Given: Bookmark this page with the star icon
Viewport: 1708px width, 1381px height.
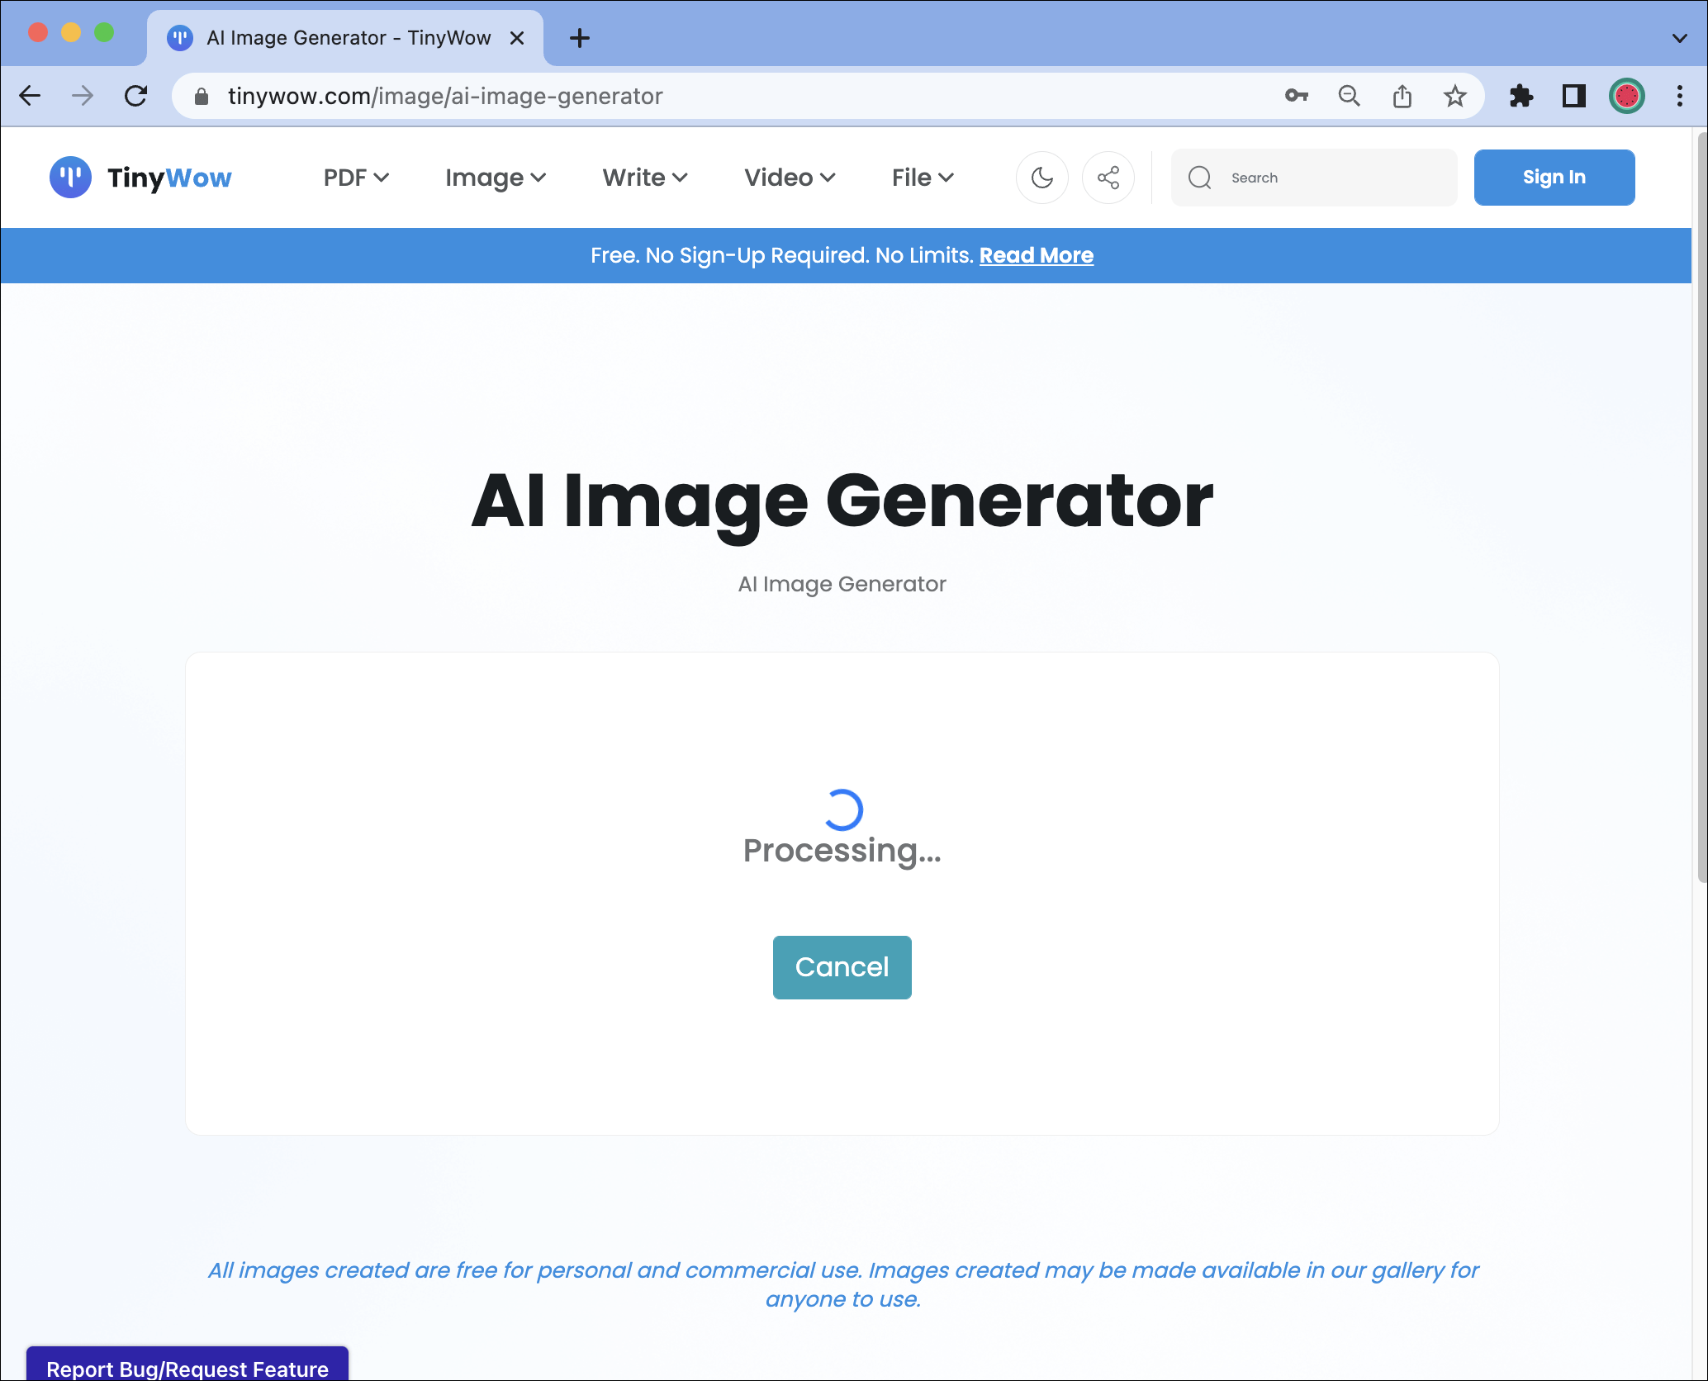Looking at the screenshot, I should 1454,96.
